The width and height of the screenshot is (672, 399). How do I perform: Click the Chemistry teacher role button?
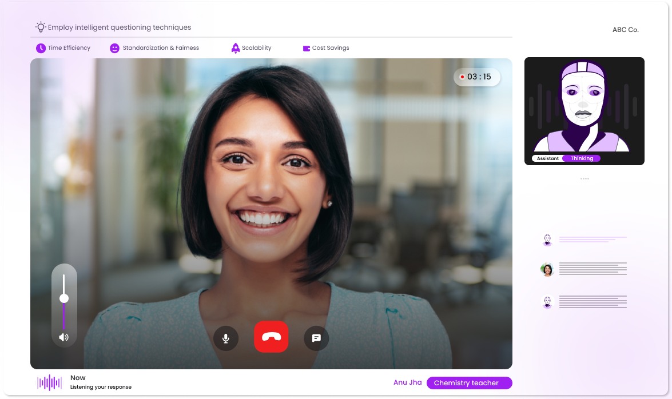[x=469, y=382]
